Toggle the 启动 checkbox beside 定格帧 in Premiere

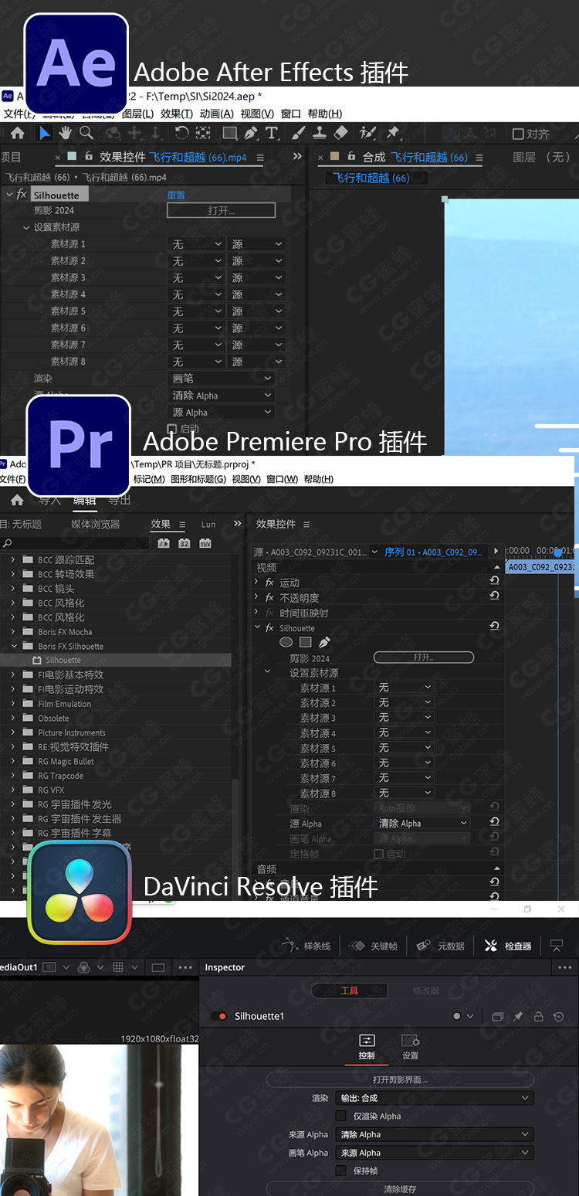pyautogui.click(x=378, y=854)
